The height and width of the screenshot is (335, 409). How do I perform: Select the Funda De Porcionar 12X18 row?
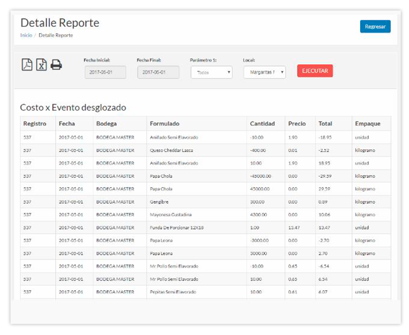(175, 228)
